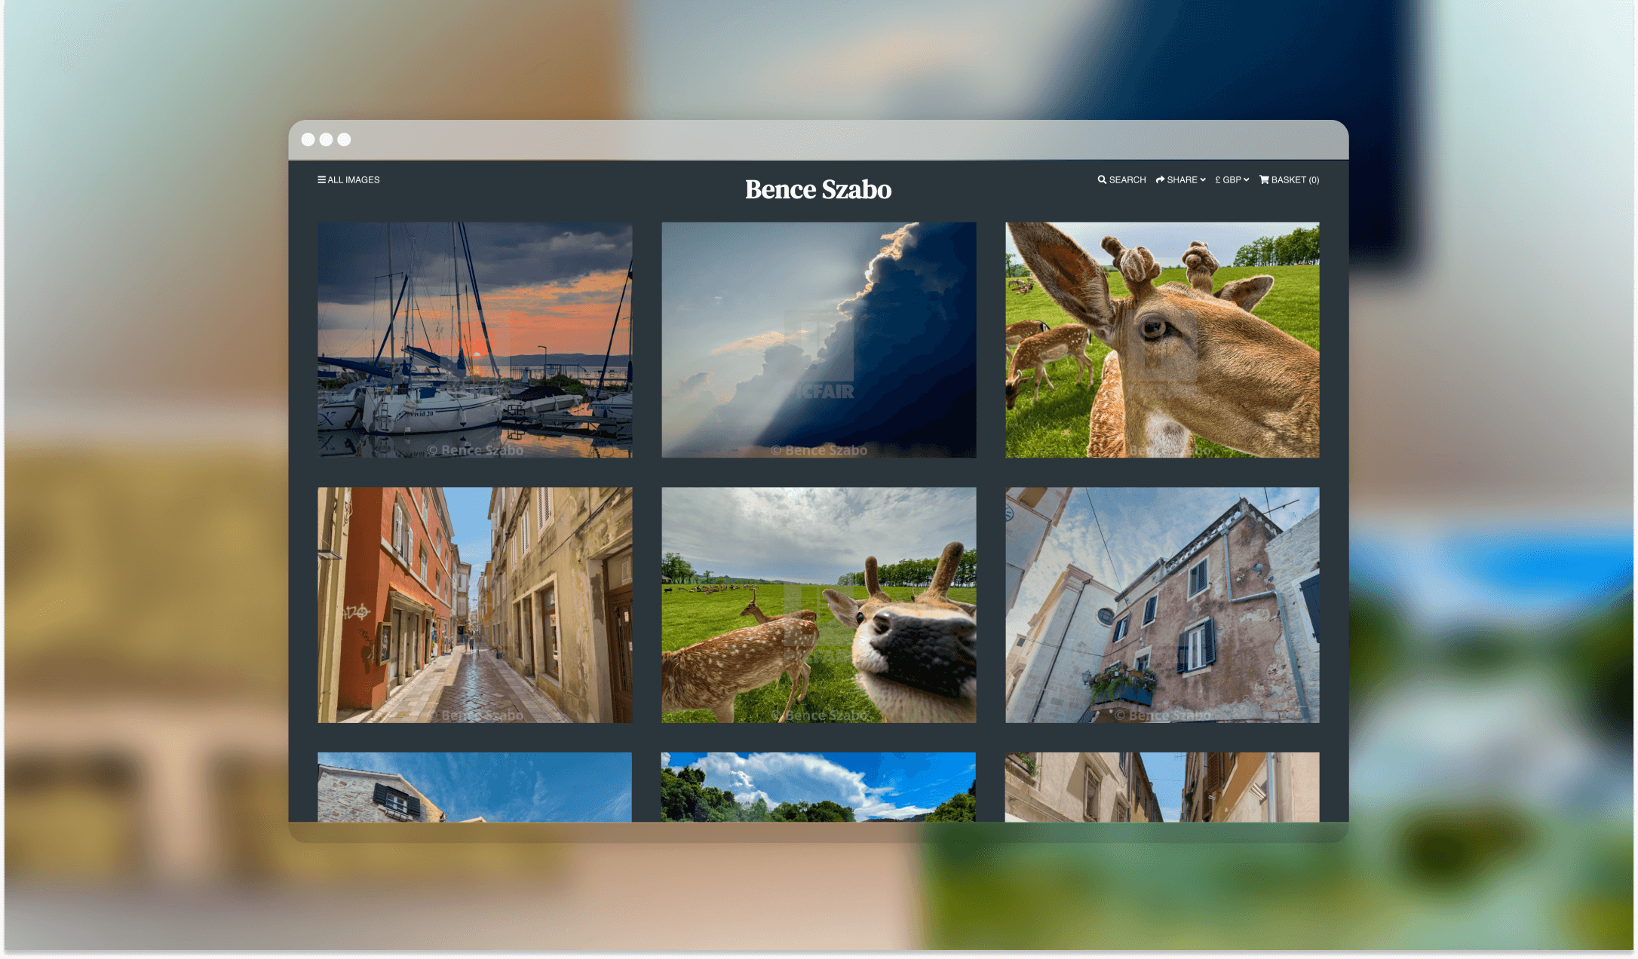View the deer close-up photo
This screenshot has height=959, width=1638.
coord(1161,339)
